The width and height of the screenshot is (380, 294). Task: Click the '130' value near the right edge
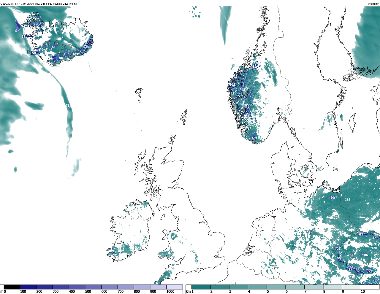(x=374, y=248)
